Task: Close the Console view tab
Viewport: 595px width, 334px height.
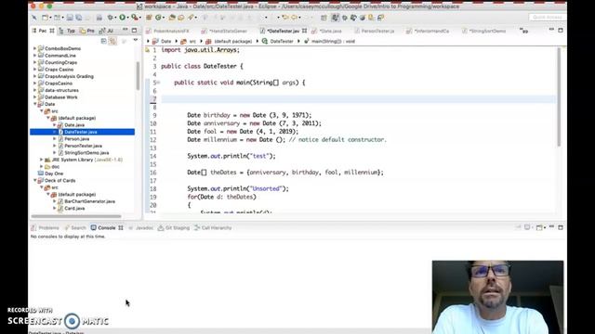Action: pyautogui.click(x=121, y=227)
